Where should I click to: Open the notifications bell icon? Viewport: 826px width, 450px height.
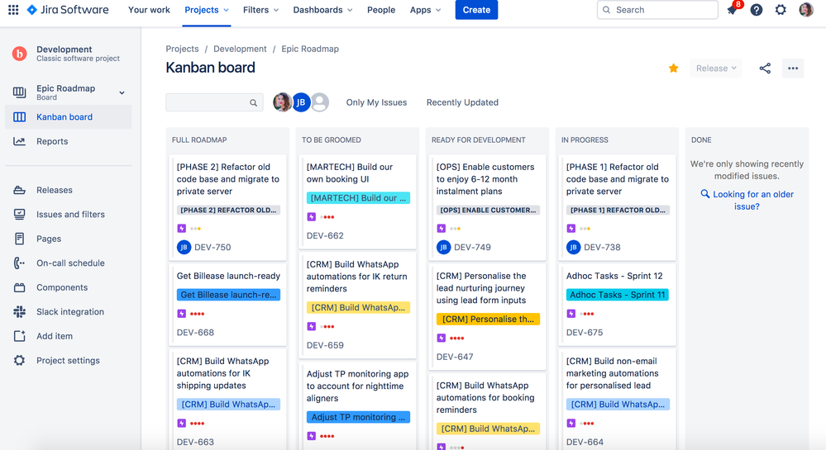pos(733,9)
